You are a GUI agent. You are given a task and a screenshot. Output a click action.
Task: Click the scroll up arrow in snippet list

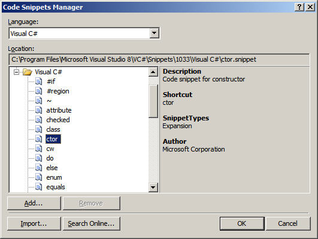click(153, 72)
